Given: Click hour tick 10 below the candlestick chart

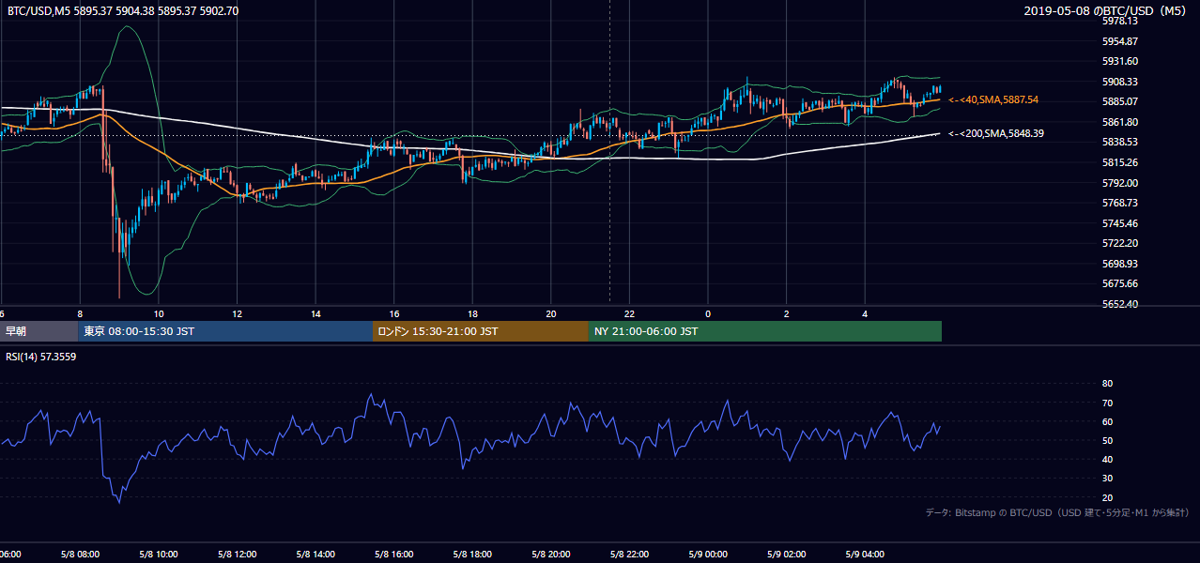Looking at the screenshot, I should [x=159, y=314].
